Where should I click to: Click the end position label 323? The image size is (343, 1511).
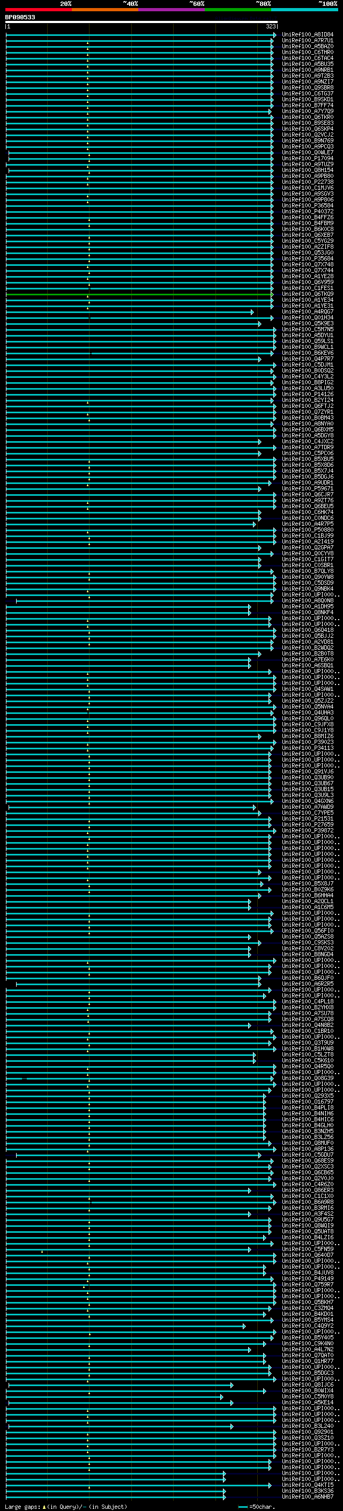click(270, 26)
